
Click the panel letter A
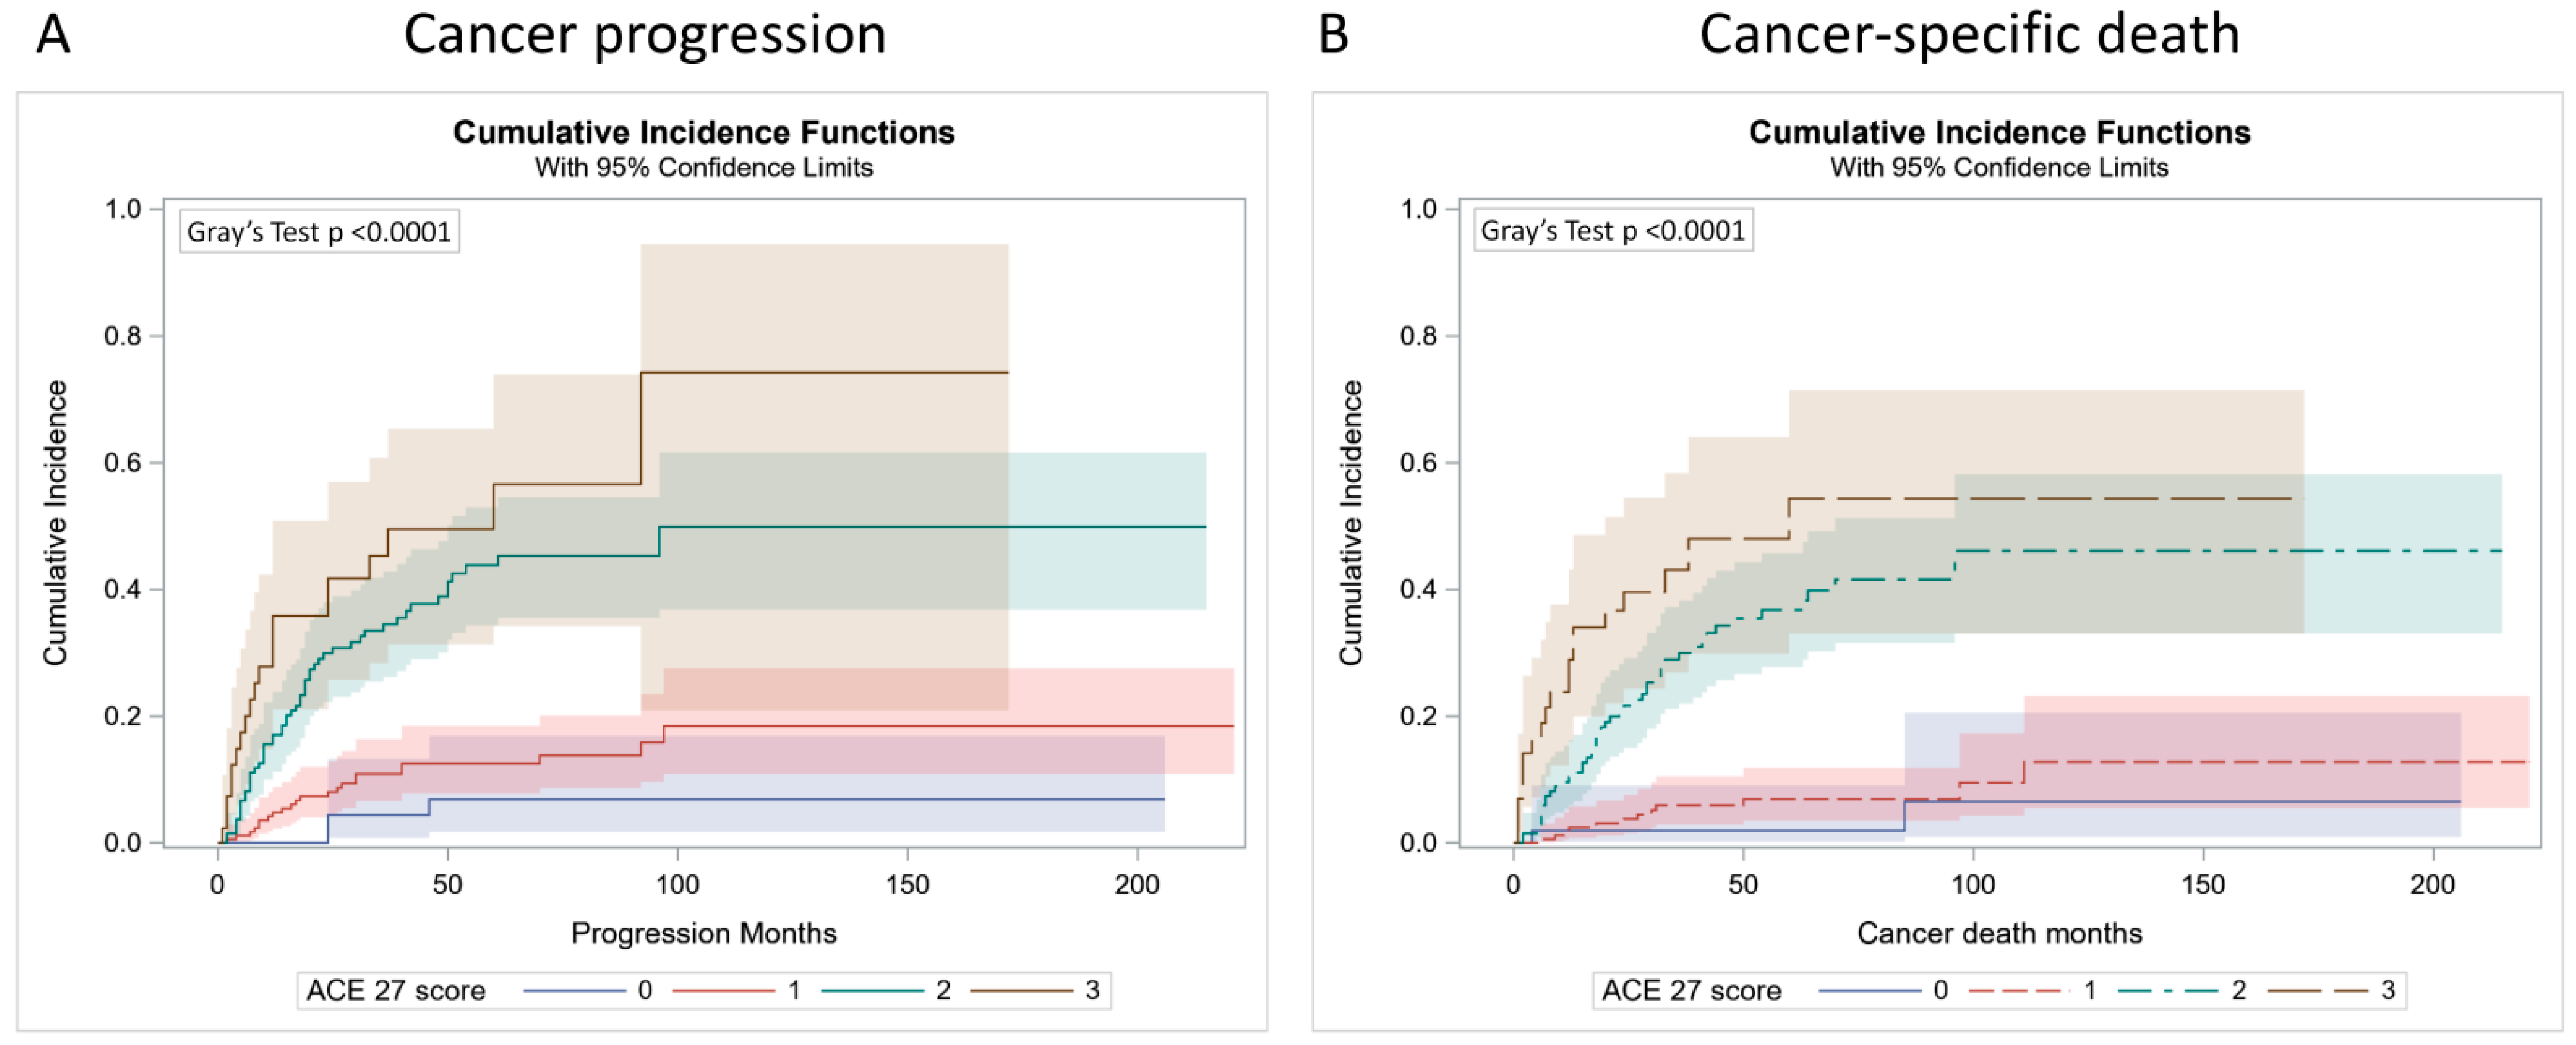pos(53,35)
